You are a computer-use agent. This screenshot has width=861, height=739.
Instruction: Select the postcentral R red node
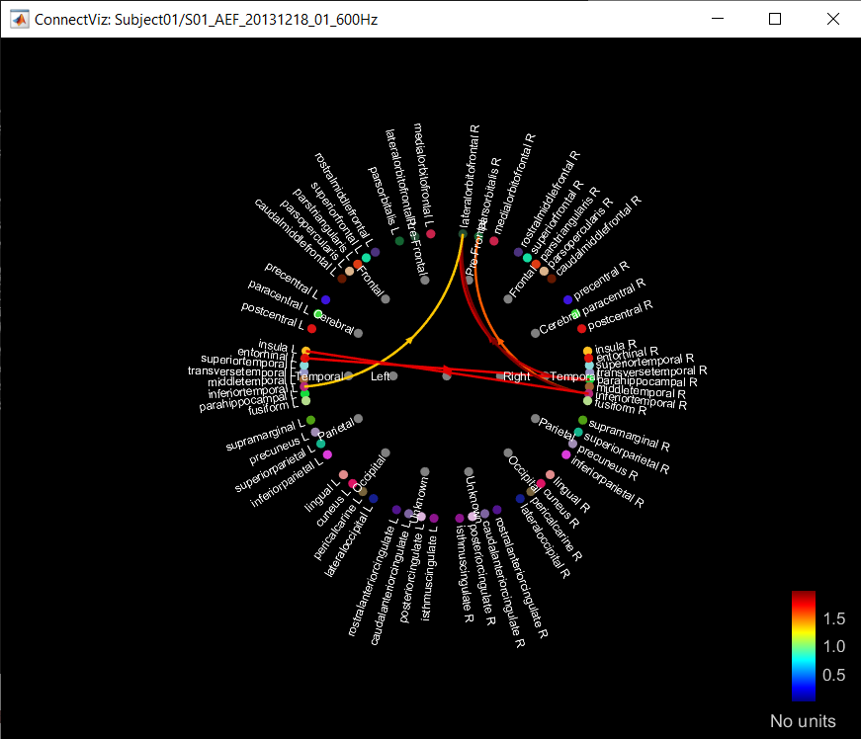coord(582,329)
